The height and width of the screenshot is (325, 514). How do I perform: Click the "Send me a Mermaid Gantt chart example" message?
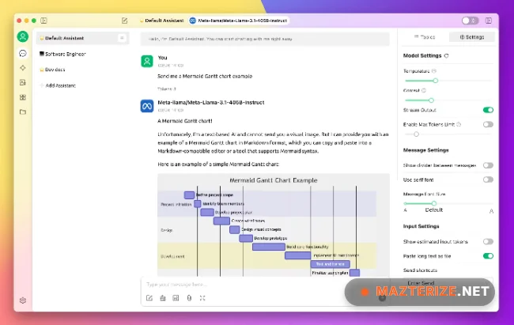(205, 76)
